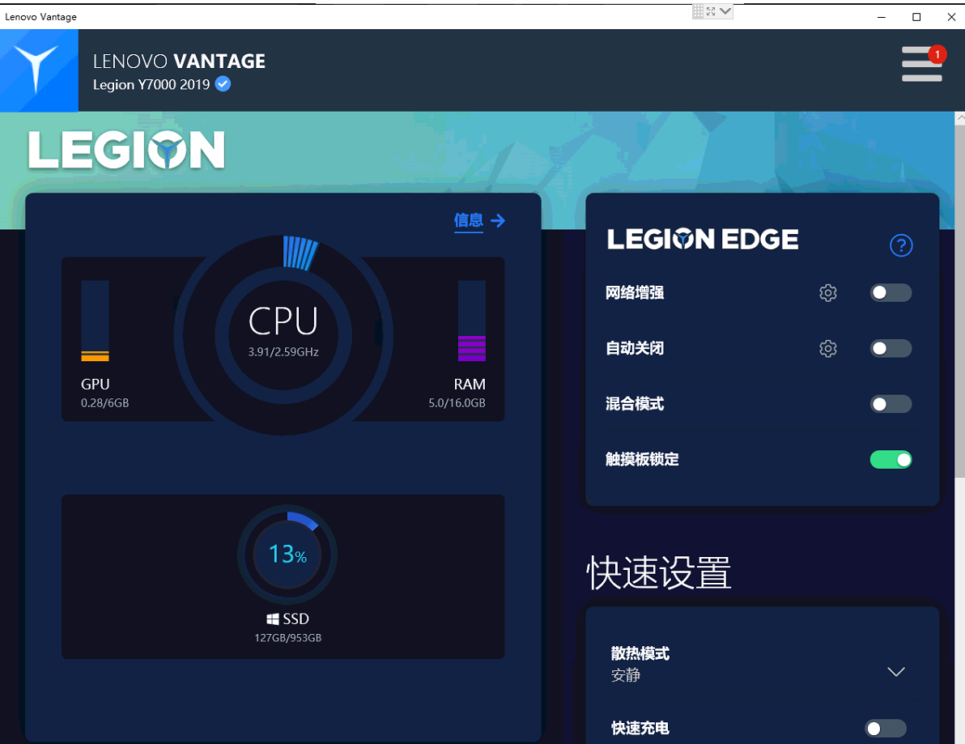The image size is (965, 744).
Task: Click the grid icon in title bar
Action: pos(698,11)
